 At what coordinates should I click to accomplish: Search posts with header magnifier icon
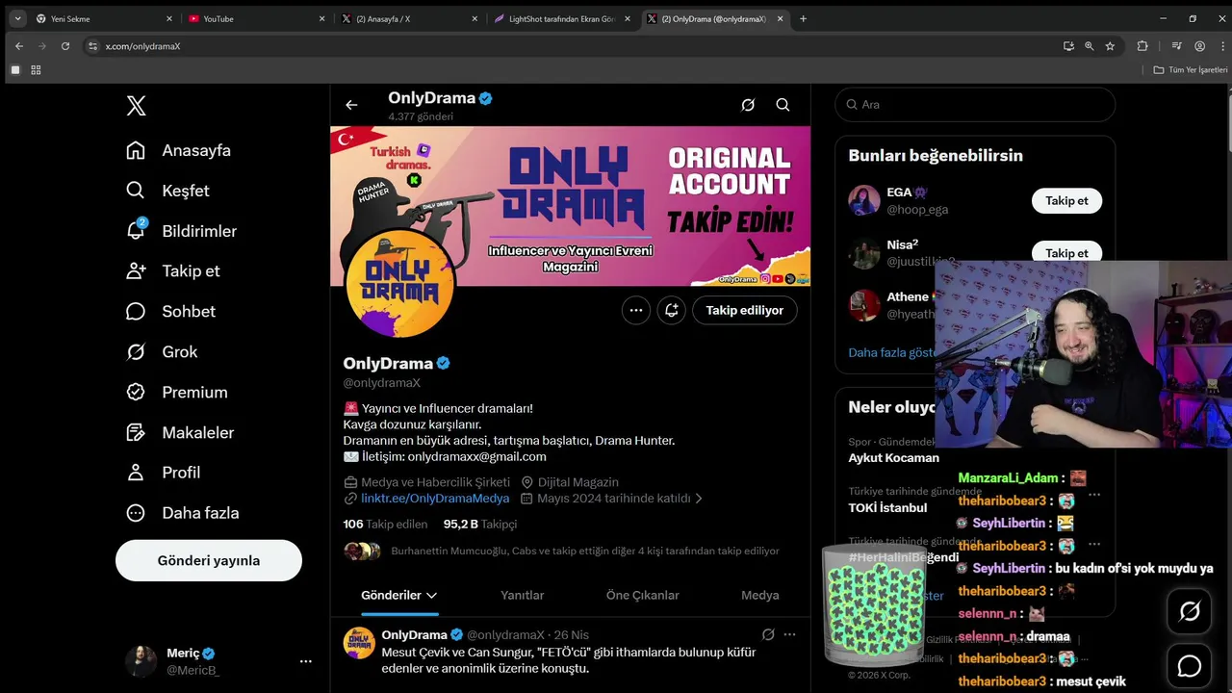tap(783, 105)
